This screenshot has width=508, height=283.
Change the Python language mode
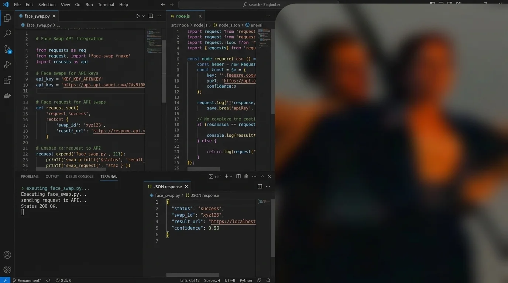(x=246, y=280)
